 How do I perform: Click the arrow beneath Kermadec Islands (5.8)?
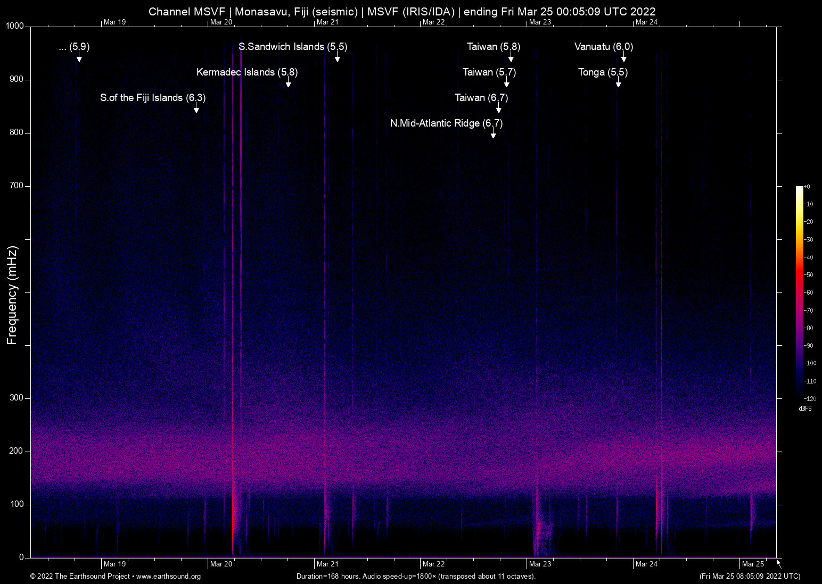click(x=289, y=84)
